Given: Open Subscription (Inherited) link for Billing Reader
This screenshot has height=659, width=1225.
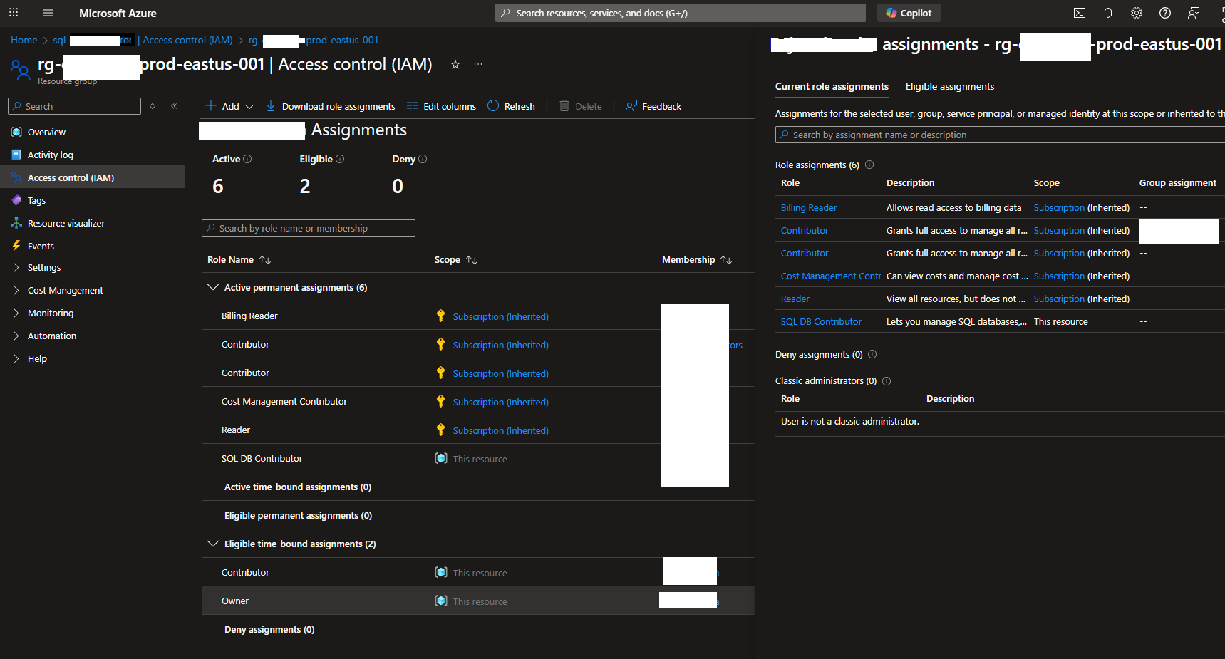Looking at the screenshot, I should (x=500, y=316).
